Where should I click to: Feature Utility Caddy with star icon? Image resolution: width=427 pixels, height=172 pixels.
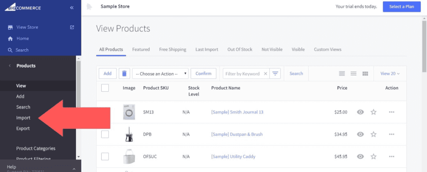pos(373,157)
